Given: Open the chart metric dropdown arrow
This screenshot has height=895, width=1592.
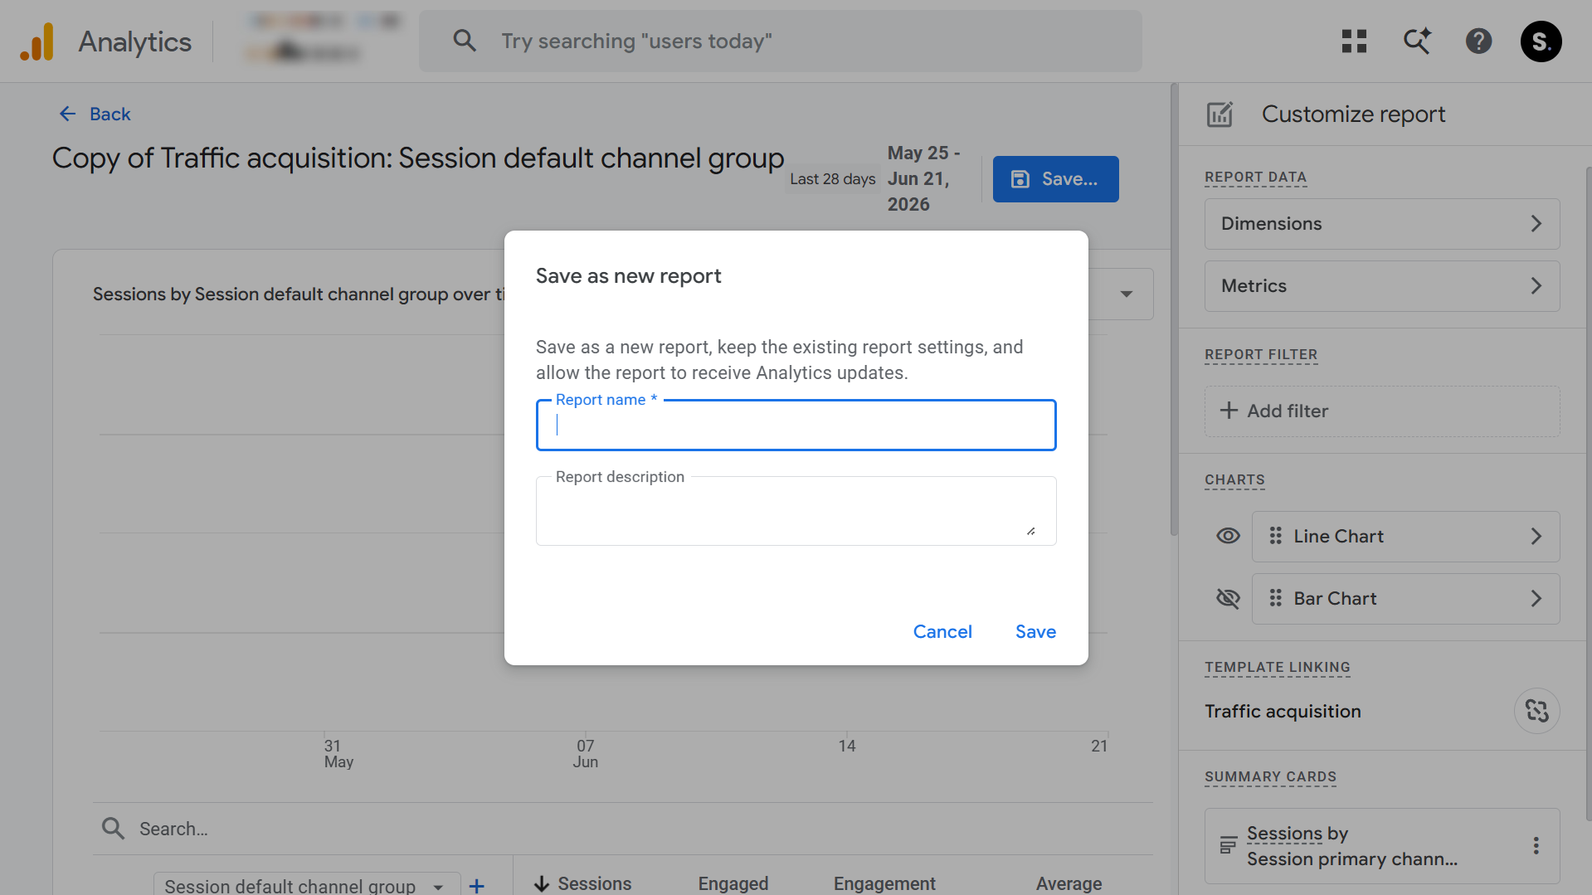Looking at the screenshot, I should pyautogui.click(x=1126, y=294).
